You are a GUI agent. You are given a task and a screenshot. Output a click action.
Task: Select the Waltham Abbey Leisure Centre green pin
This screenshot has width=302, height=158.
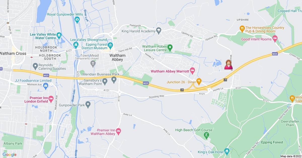pos(170,47)
